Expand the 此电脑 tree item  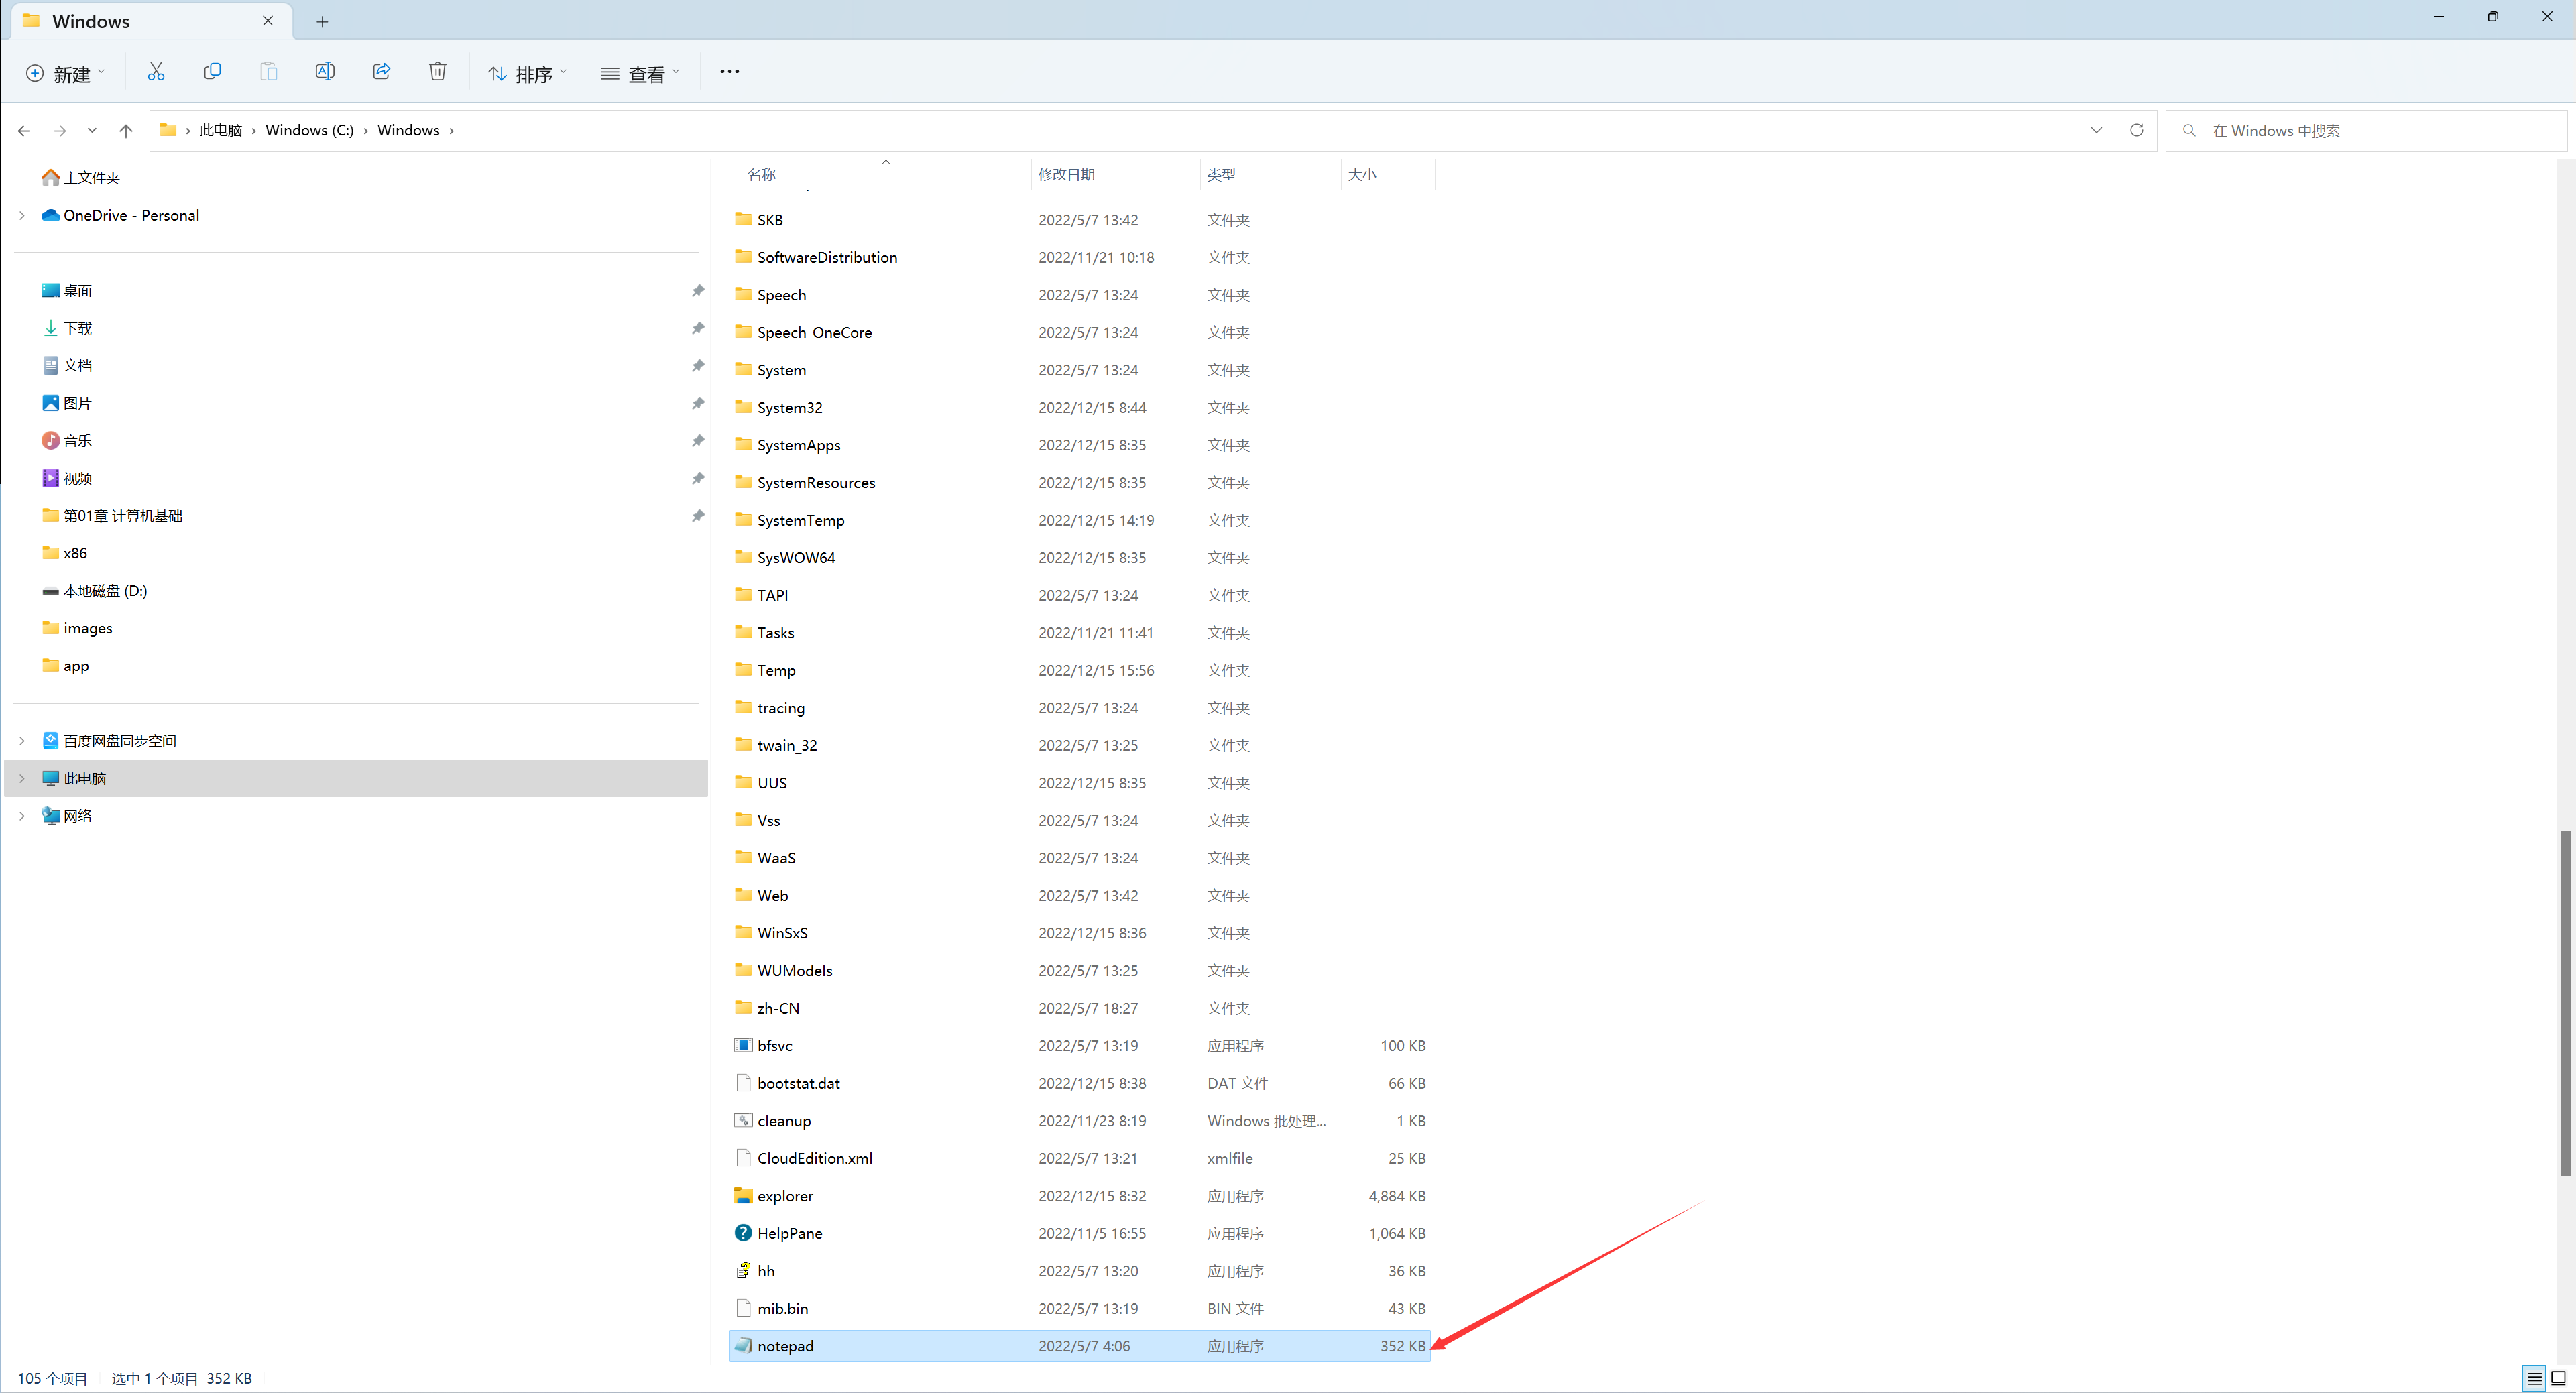pyautogui.click(x=21, y=777)
